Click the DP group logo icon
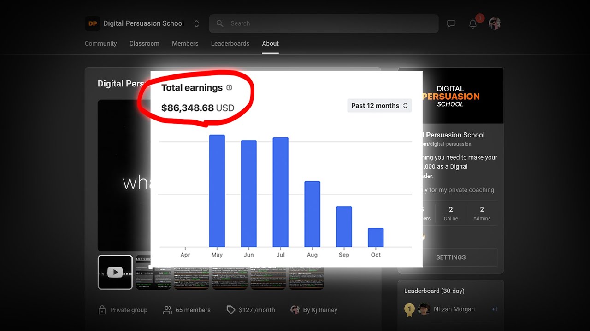Screen dimensions: 590x331 tap(92, 23)
